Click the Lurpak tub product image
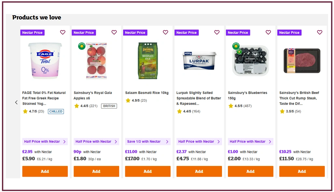334x192 pixels. [199, 61]
